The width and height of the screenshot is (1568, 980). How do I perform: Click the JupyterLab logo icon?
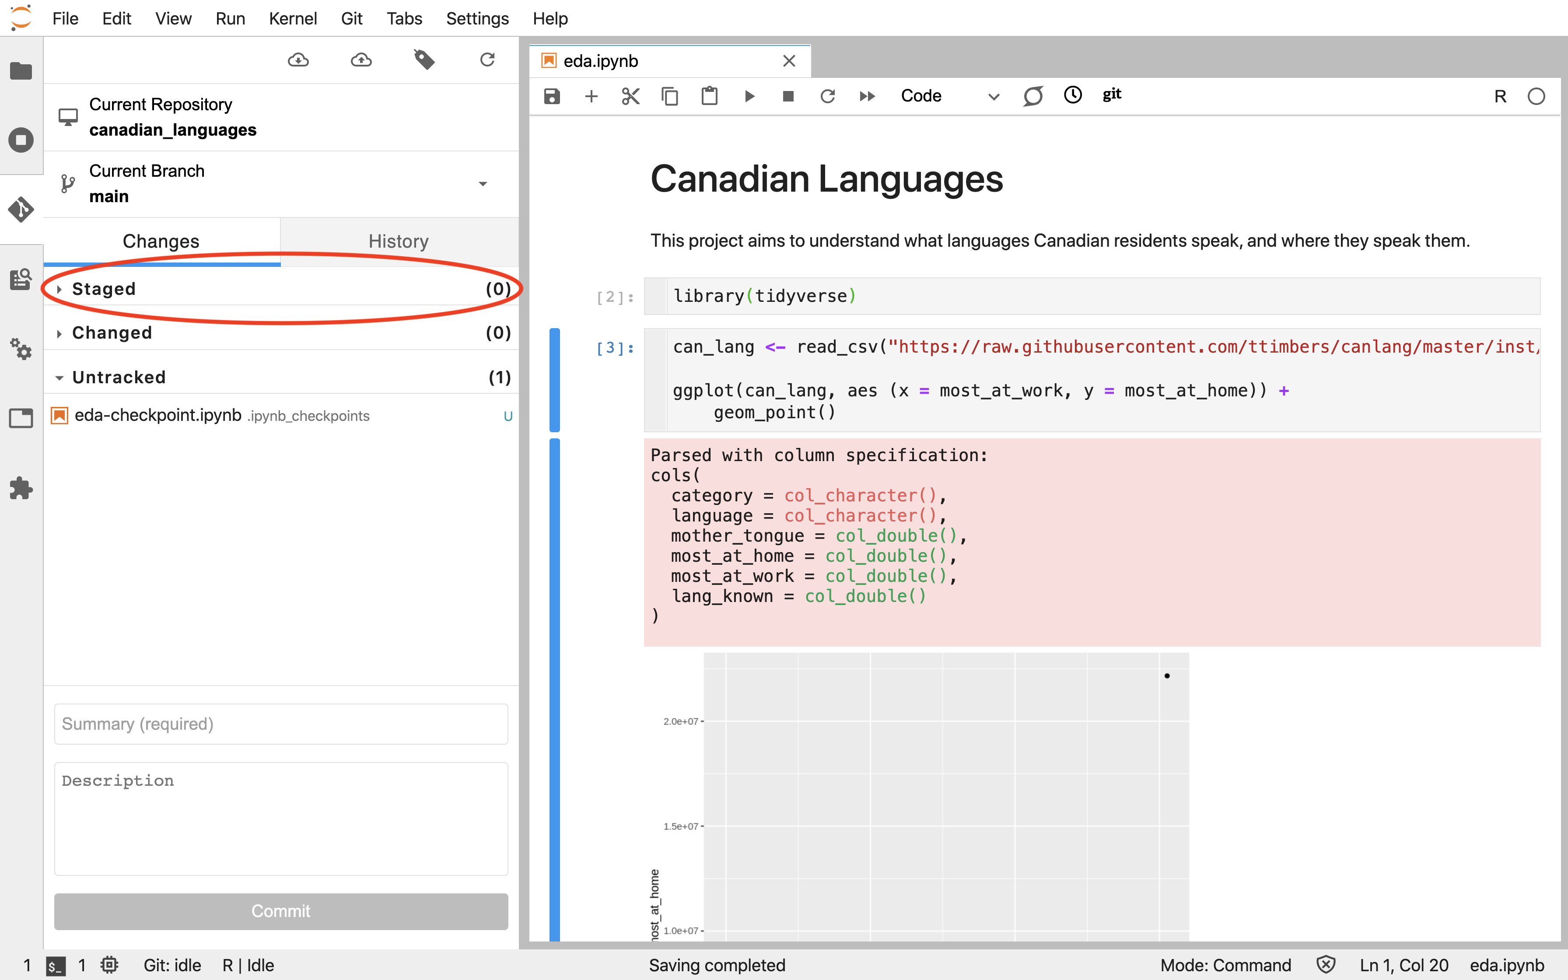21,18
